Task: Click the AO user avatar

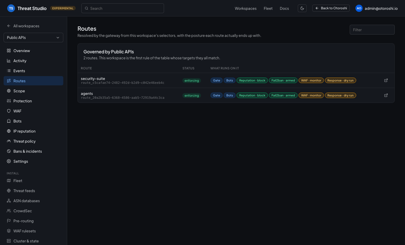Action: [359, 8]
